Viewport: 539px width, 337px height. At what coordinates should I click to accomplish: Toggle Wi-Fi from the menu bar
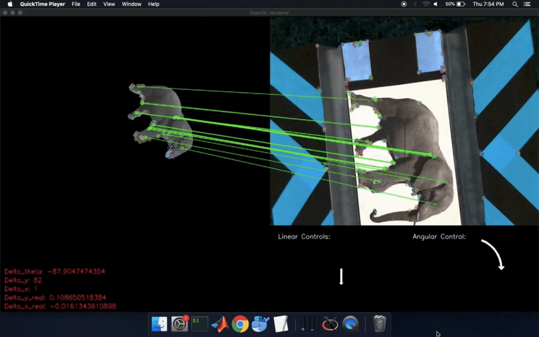426,4
